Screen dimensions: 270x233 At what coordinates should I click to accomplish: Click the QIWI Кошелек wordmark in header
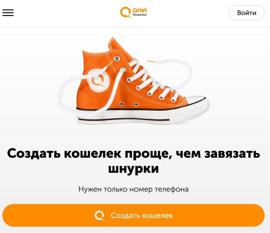tap(140, 13)
